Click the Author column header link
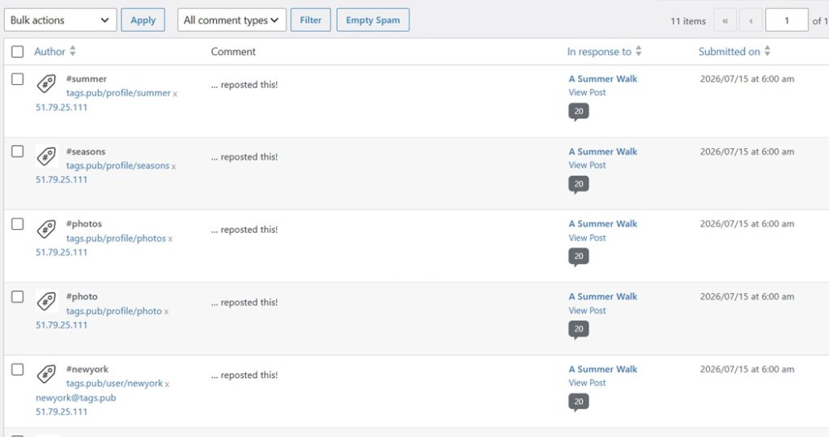This screenshot has height=437, width=829. 49,51
